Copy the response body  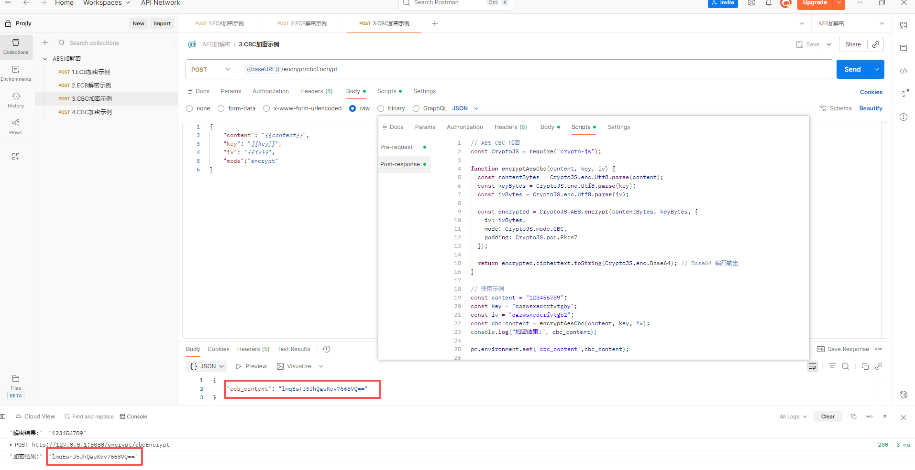(865, 366)
